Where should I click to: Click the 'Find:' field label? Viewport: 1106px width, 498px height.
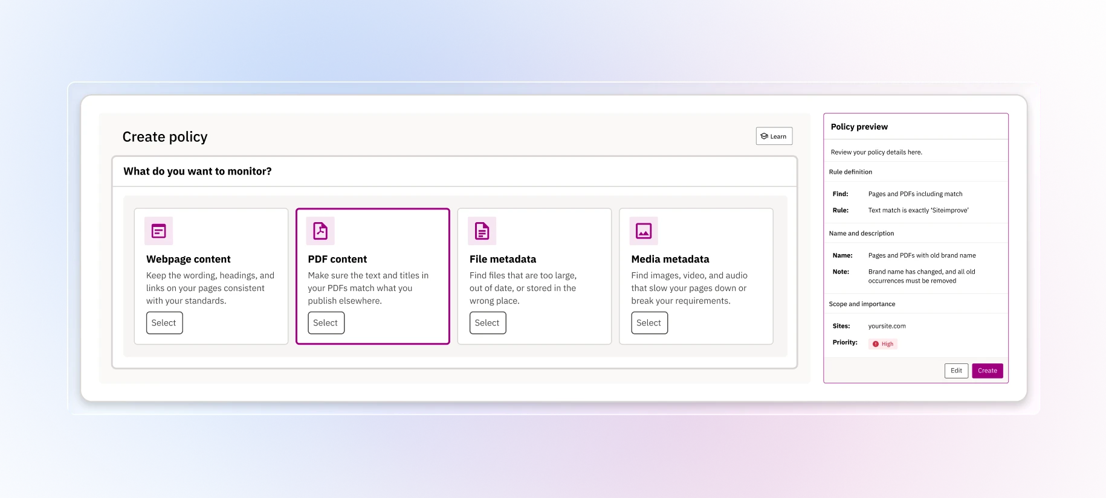click(x=840, y=194)
